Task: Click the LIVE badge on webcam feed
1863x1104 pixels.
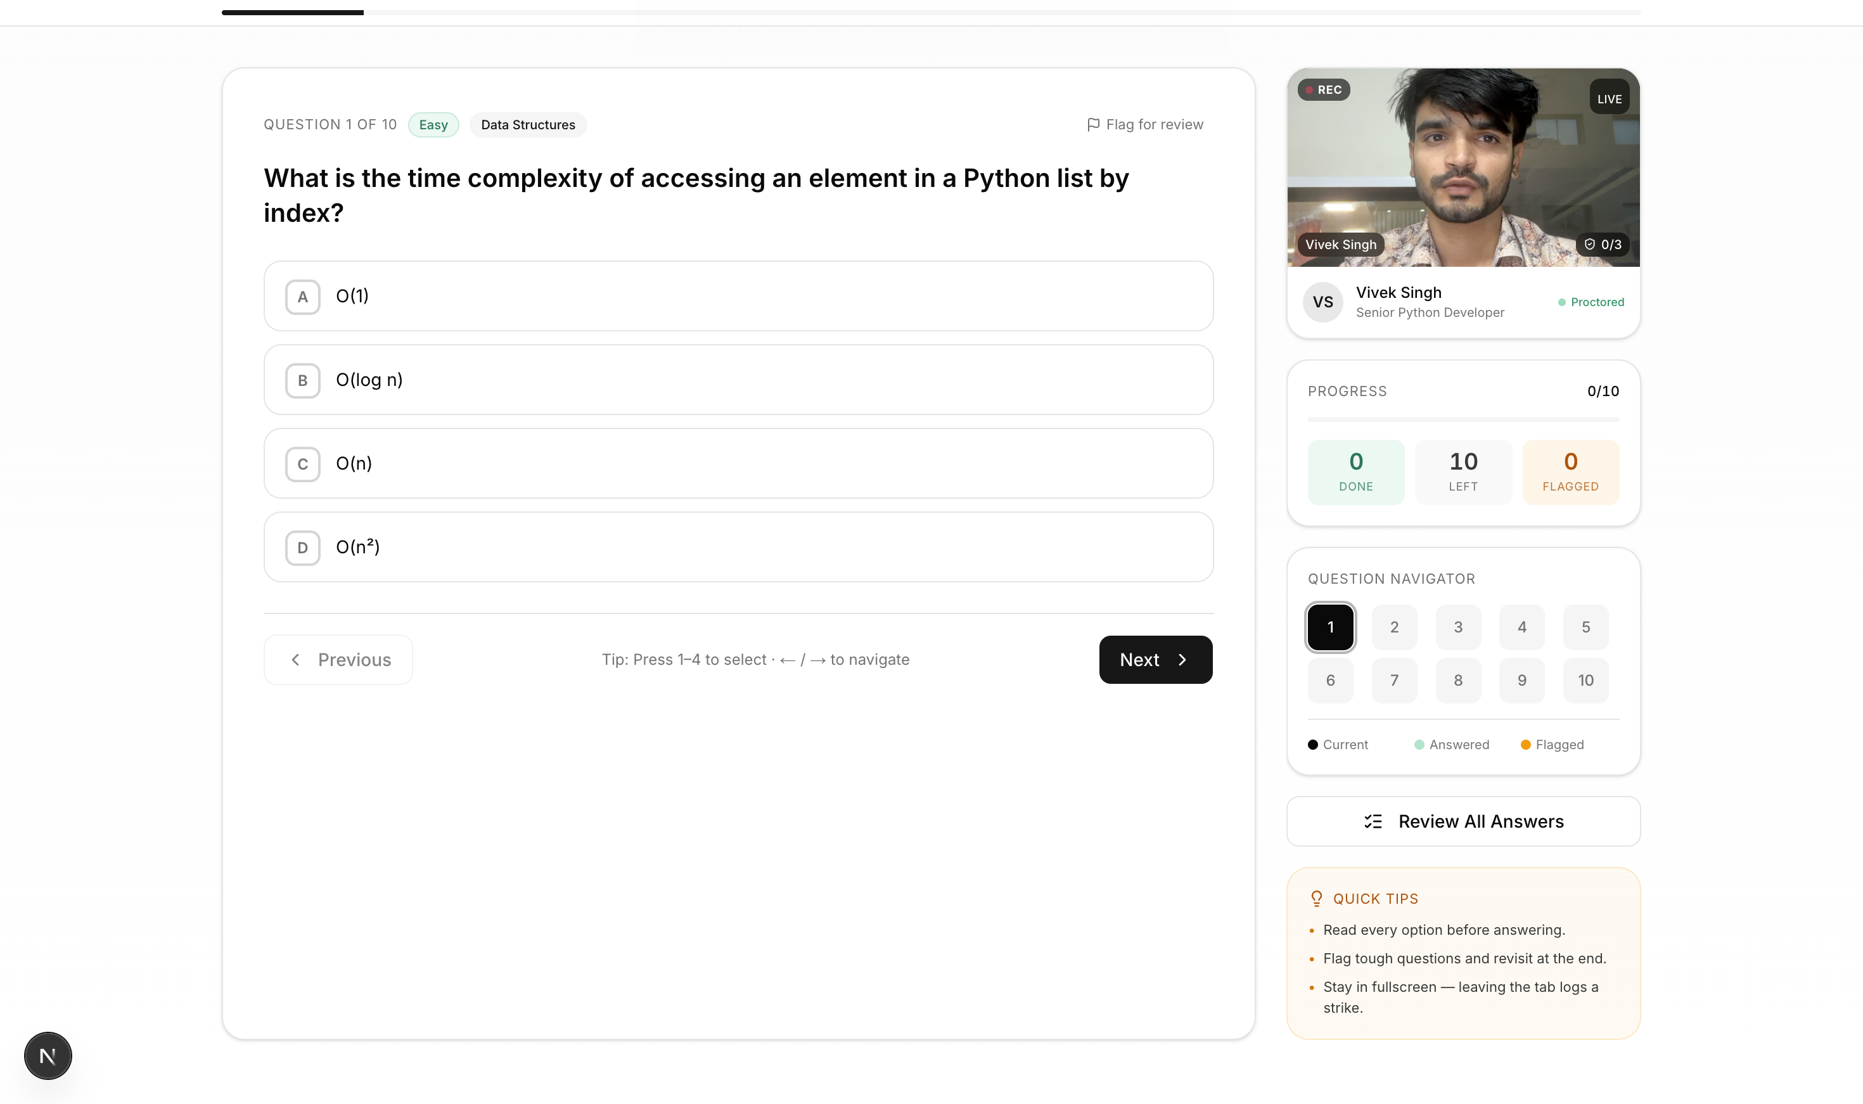Action: (x=1610, y=98)
